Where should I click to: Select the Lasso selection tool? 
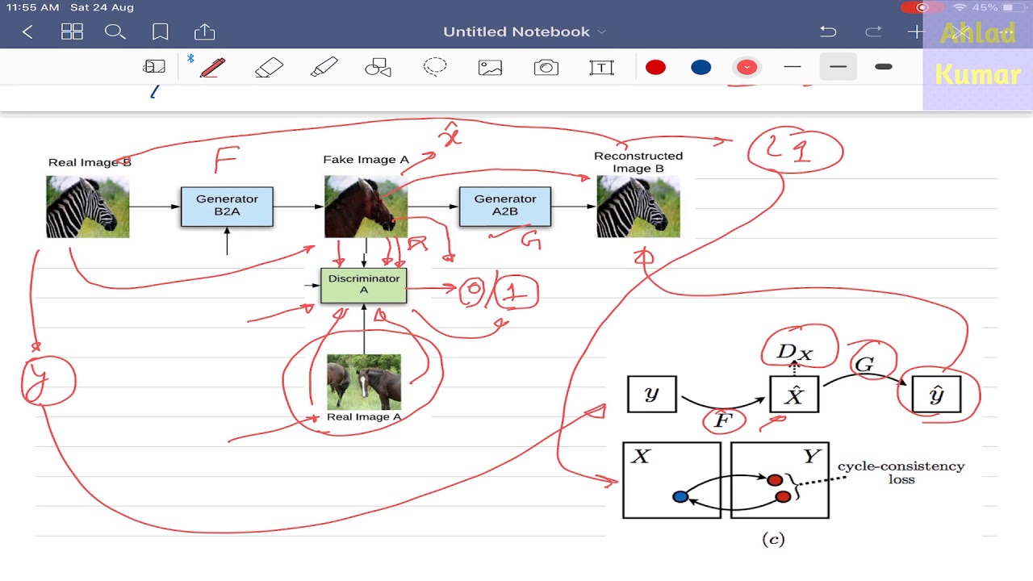click(x=435, y=67)
